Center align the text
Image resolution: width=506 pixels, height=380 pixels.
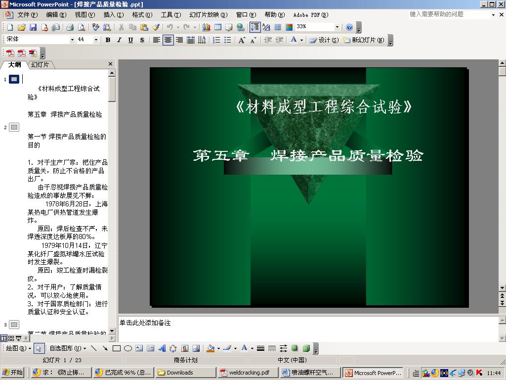(168, 40)
